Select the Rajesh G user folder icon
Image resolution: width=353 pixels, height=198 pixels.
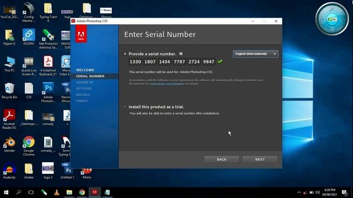(9, 37)
